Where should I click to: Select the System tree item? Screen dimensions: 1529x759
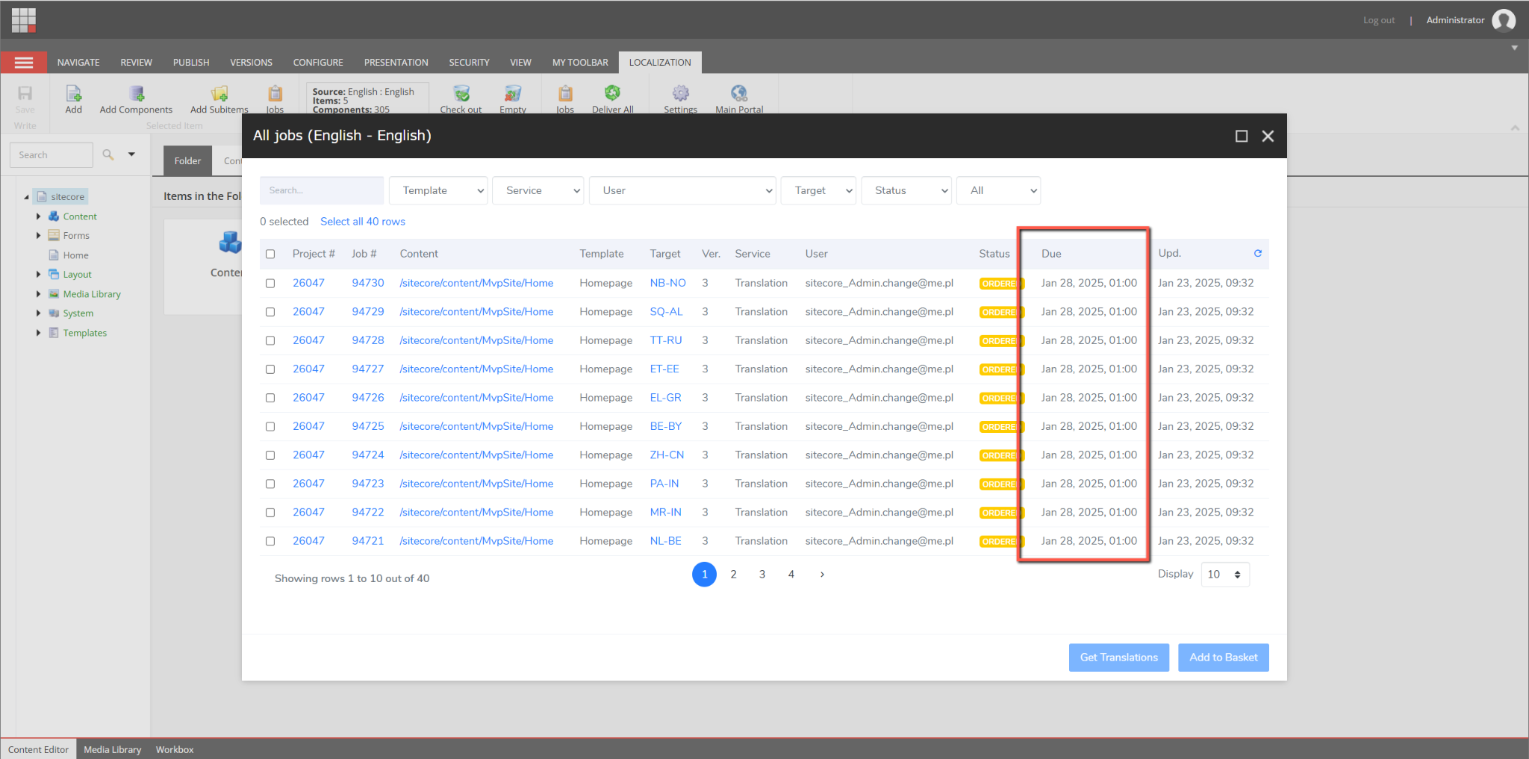click(78, 313)
